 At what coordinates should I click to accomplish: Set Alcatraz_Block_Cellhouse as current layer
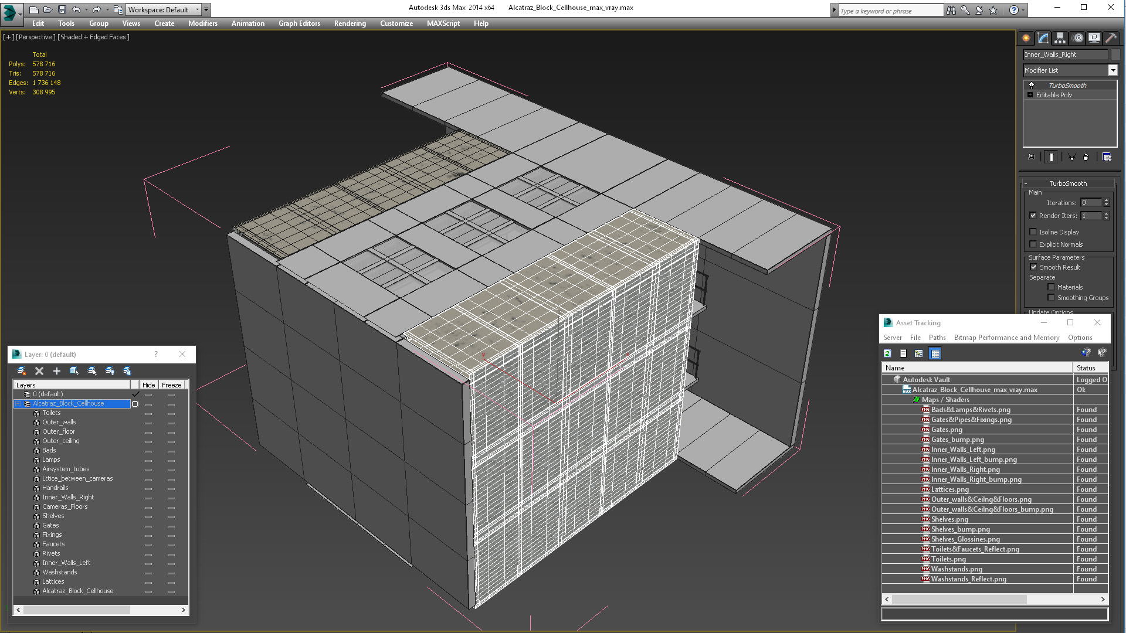(x=135, y=404)
